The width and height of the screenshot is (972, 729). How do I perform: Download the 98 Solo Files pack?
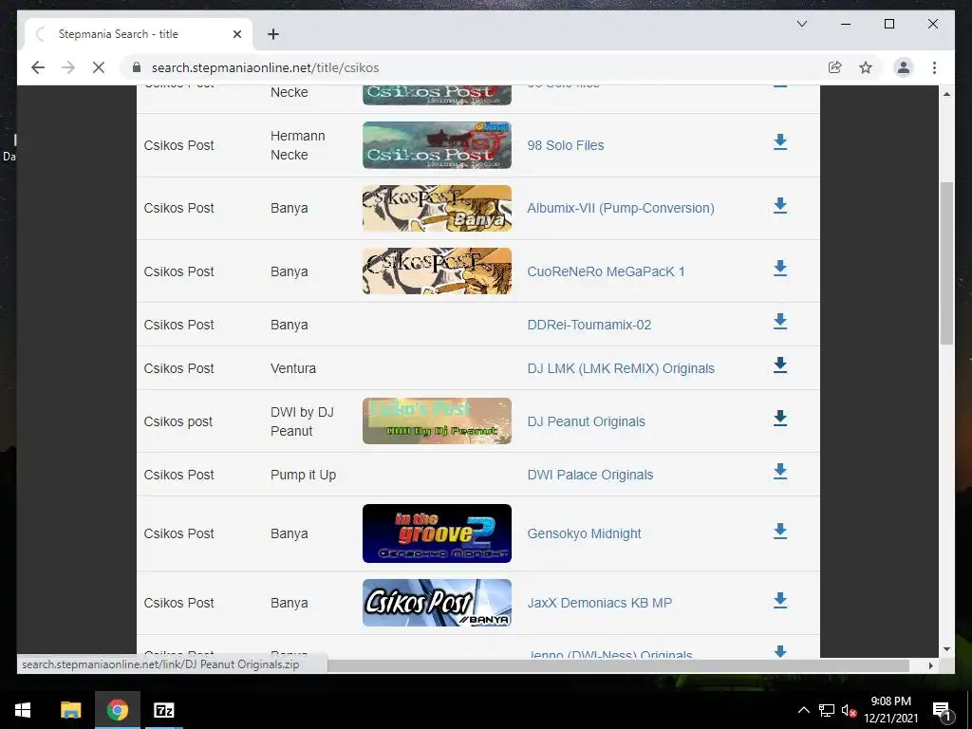[780, 142]
